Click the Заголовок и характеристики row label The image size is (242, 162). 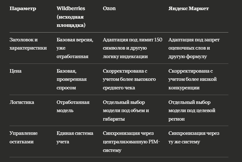tap(28, 44)
